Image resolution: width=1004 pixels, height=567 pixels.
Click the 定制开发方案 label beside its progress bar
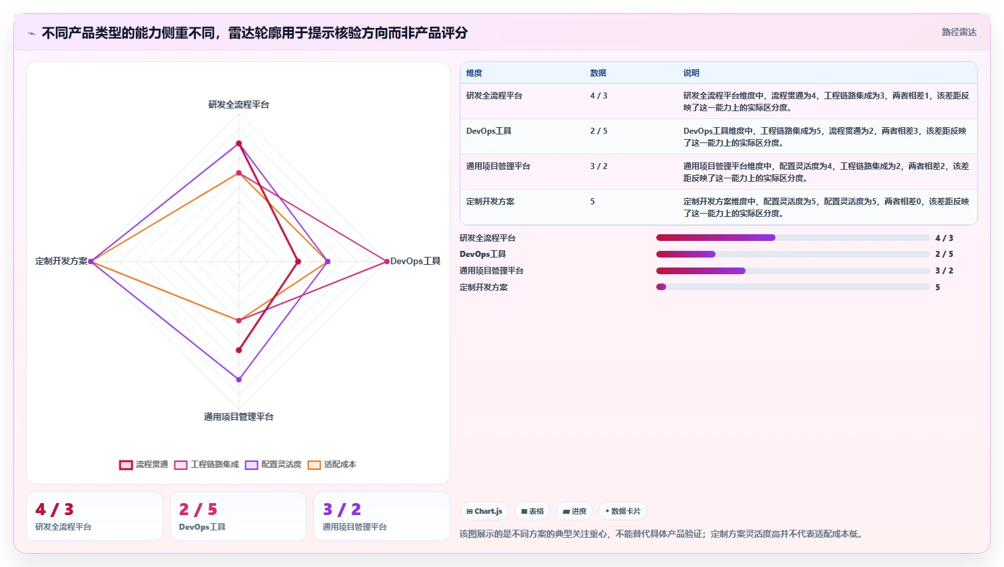click(484, 287)
